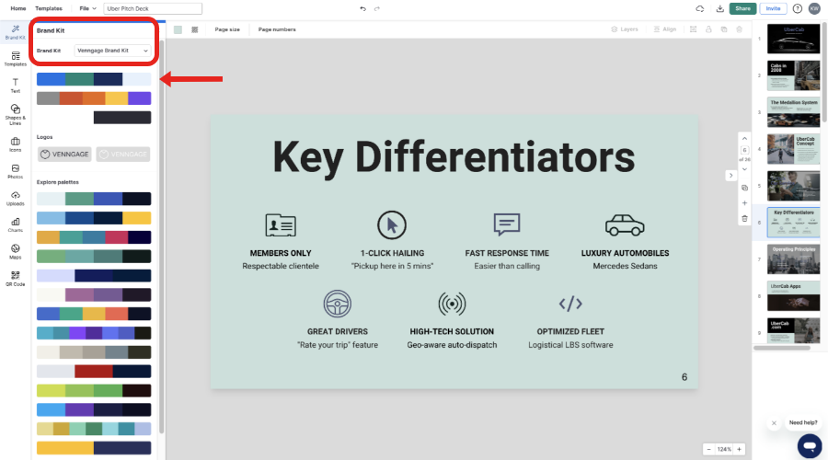Image resolution: width=828 pixels, height=460 pixels.
Task: Apply the red and navy explore palette
Action: click(94, 372)
